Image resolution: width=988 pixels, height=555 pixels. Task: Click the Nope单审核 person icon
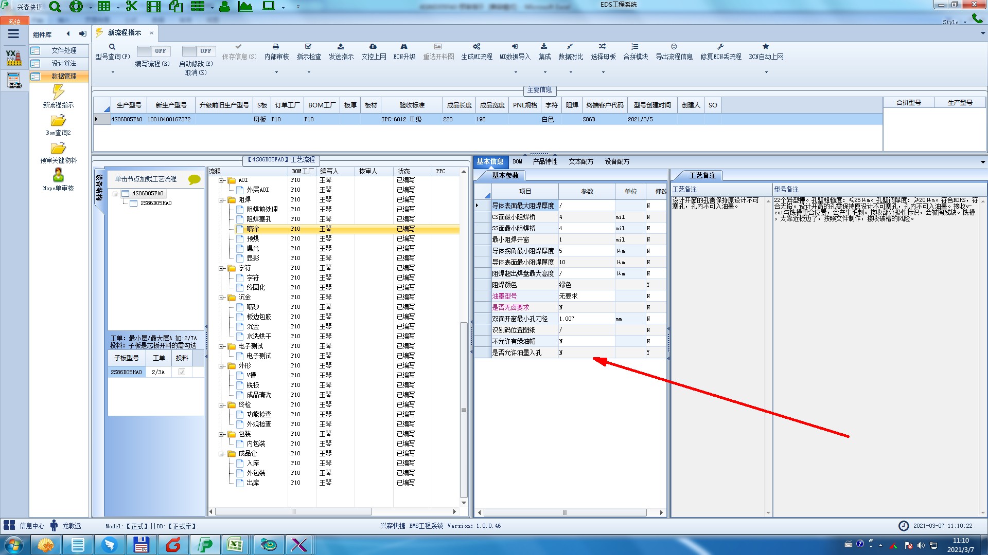coord(58,175)
